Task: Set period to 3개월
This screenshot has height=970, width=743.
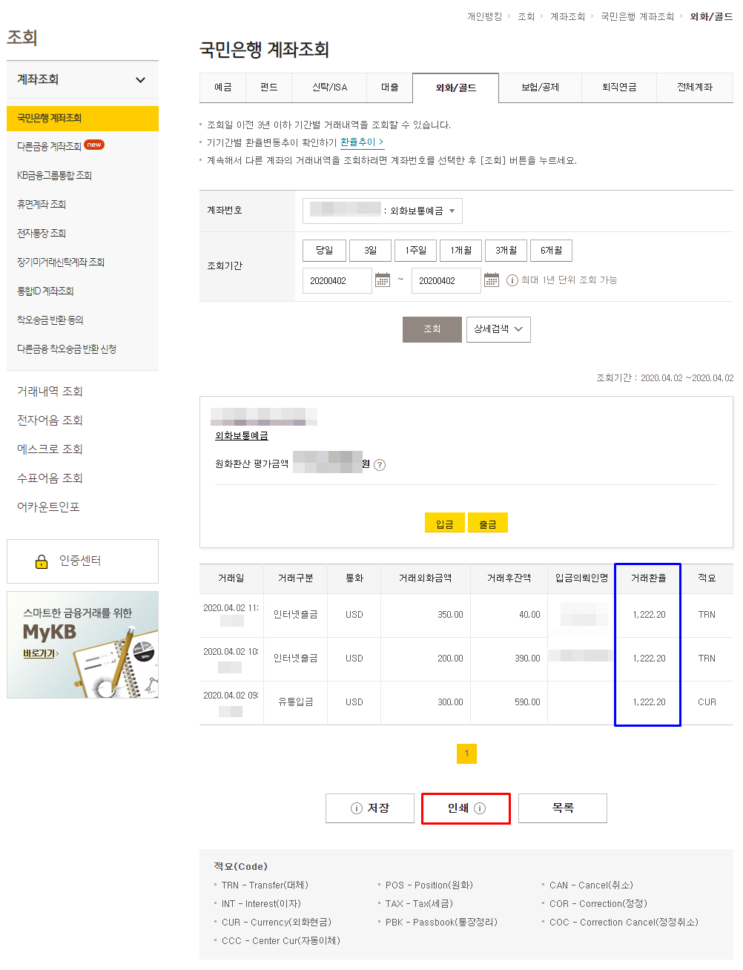Action: pos(506,251)
